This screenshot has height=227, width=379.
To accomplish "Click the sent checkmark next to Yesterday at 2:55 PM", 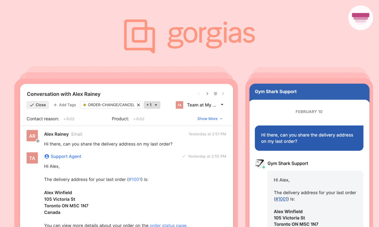I will (x=184, y=156).
